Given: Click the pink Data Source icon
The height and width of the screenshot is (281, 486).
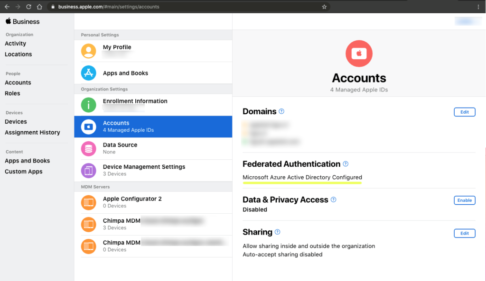Looking at the screenshot, I should pyautogui.click(x=89, y=149).
